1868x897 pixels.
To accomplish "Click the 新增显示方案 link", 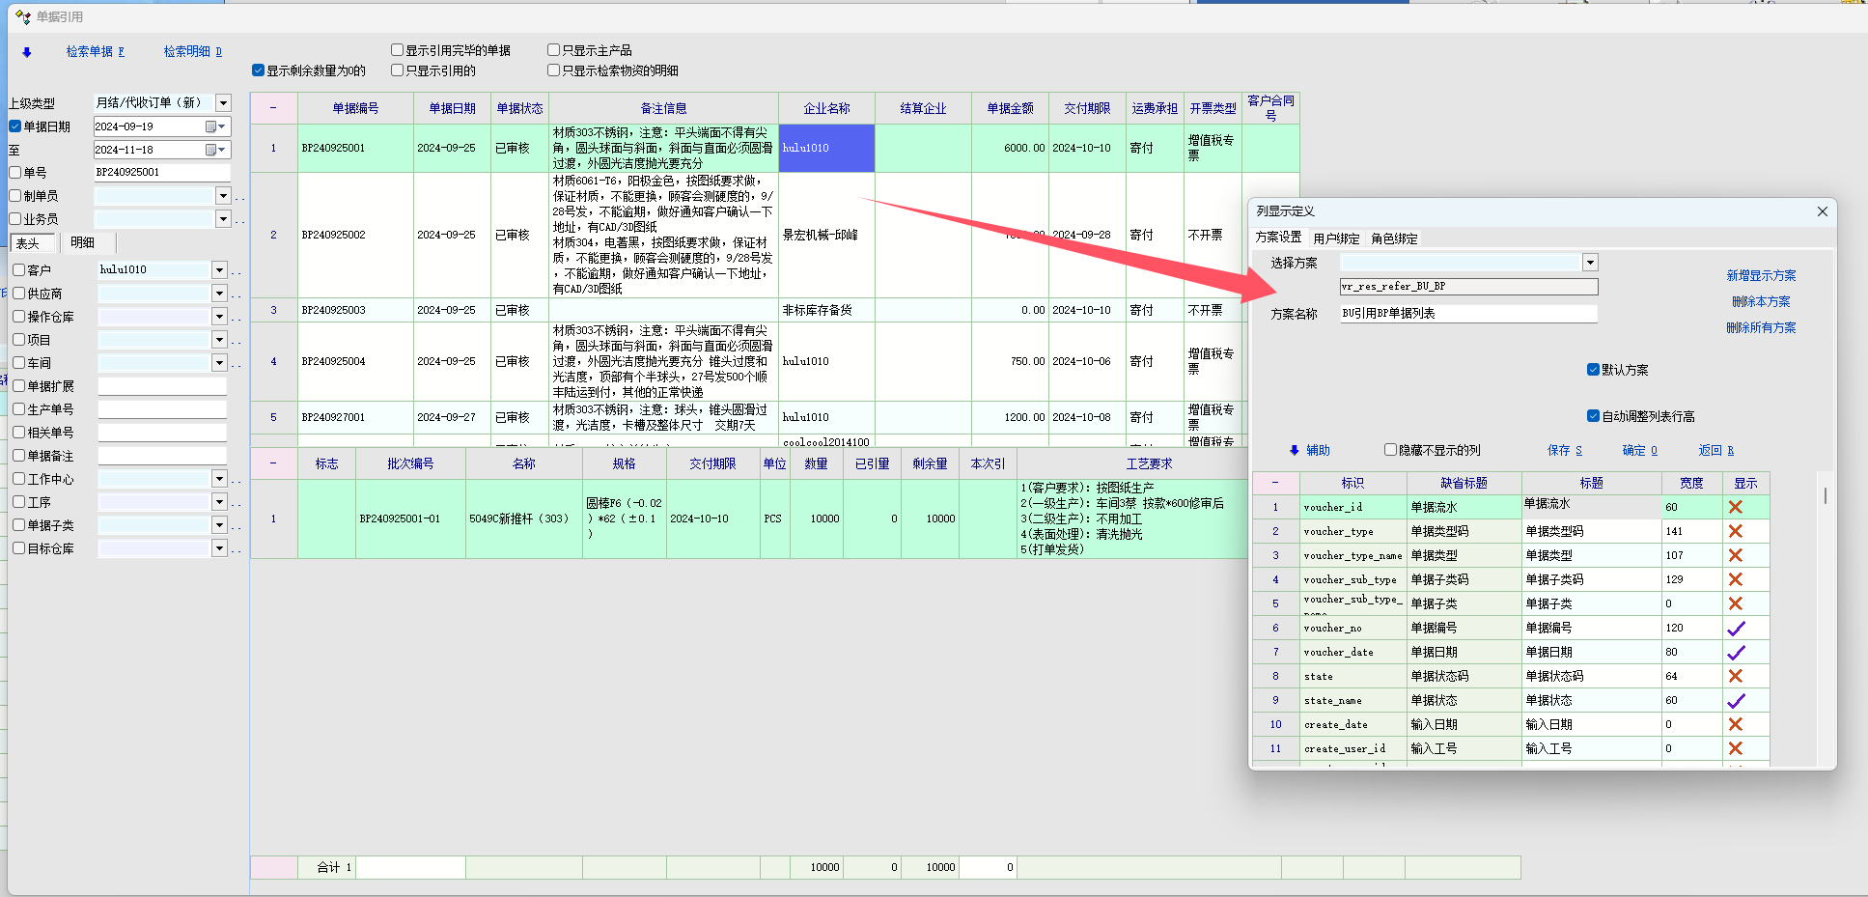I will pyautogui.click(x=1761, y=275).
